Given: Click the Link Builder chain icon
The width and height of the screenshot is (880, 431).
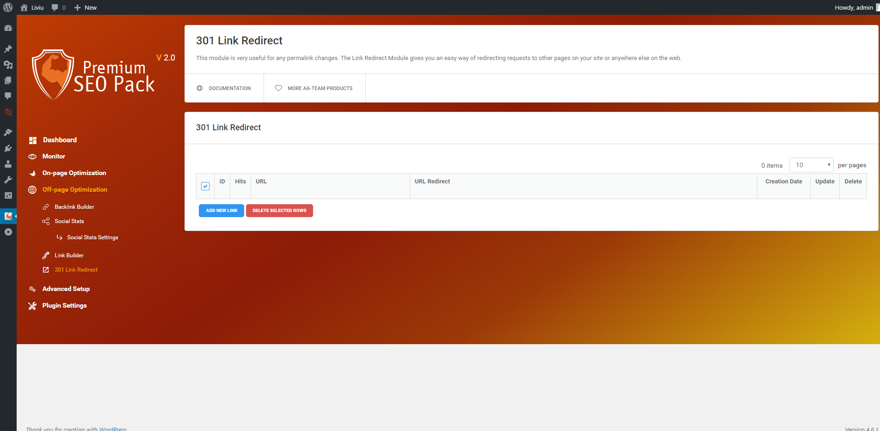Looking at the screenshot, I should pos(46,255).
